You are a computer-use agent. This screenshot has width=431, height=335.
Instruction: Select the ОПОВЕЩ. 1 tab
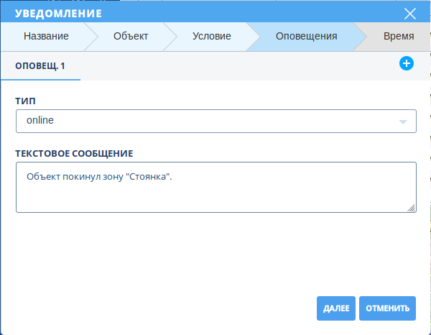[x=40, y=65]
